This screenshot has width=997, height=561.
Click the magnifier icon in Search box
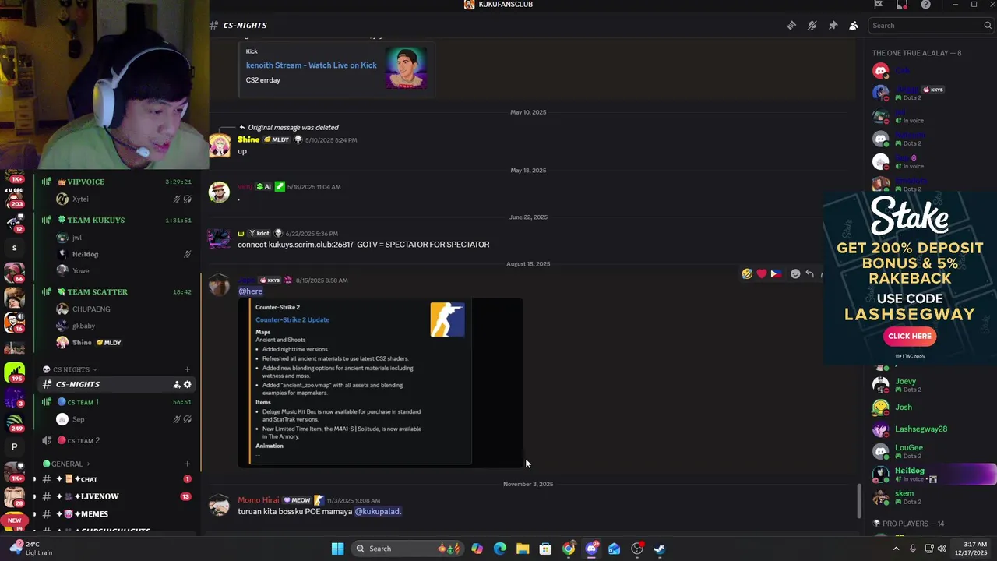(987, 26)
